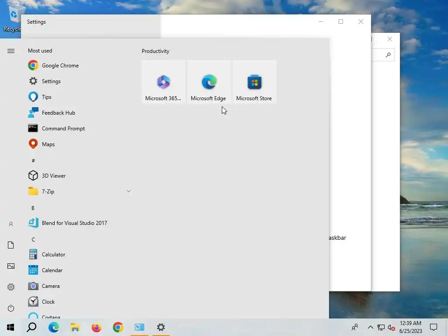Open File Explorer from the taskbar

click(x=75, y=327)
